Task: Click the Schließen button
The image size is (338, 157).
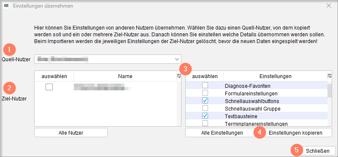Action: point(317,151)
